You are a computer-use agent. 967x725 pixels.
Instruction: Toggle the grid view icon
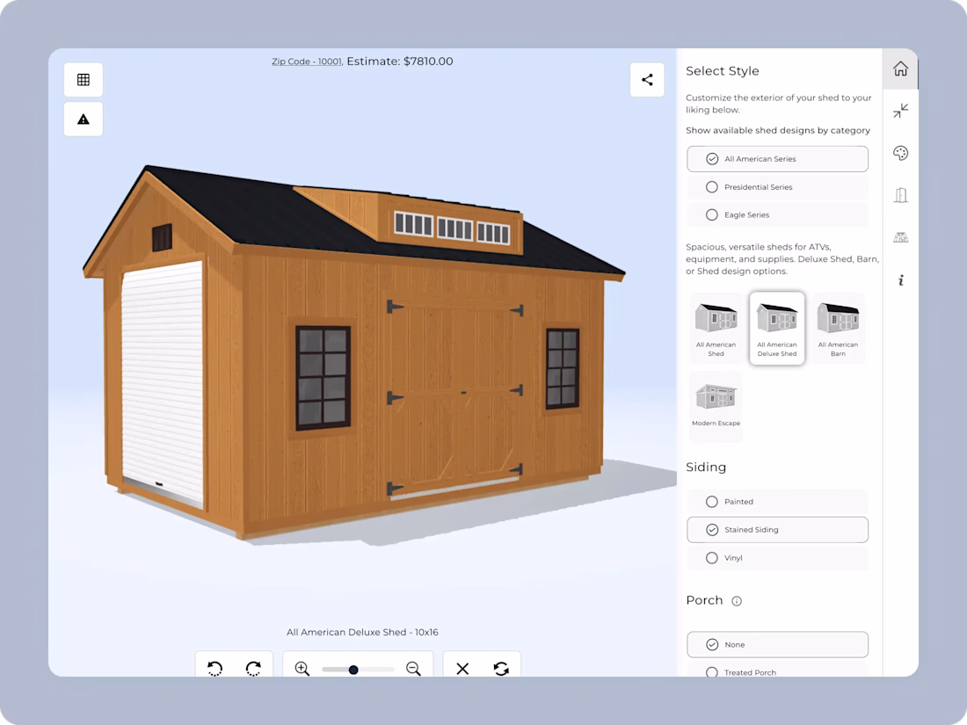pos(84,80)
